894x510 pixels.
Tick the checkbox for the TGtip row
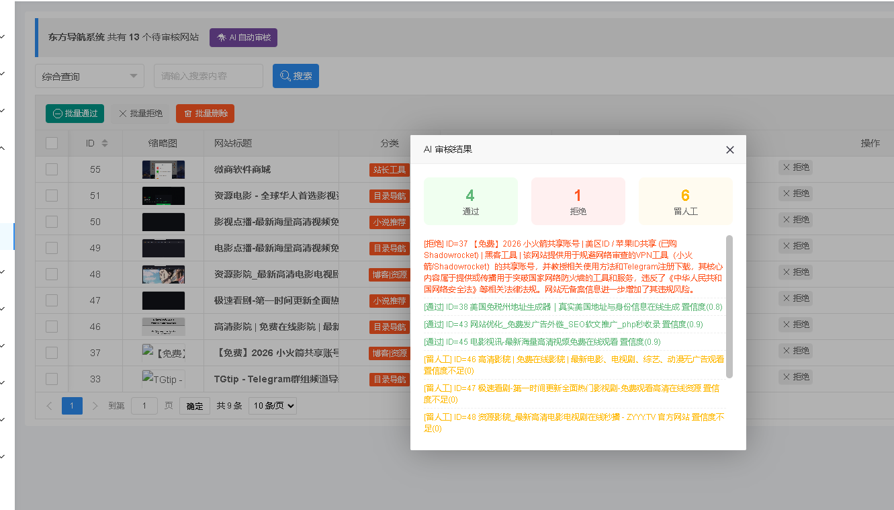pos(52,378)
